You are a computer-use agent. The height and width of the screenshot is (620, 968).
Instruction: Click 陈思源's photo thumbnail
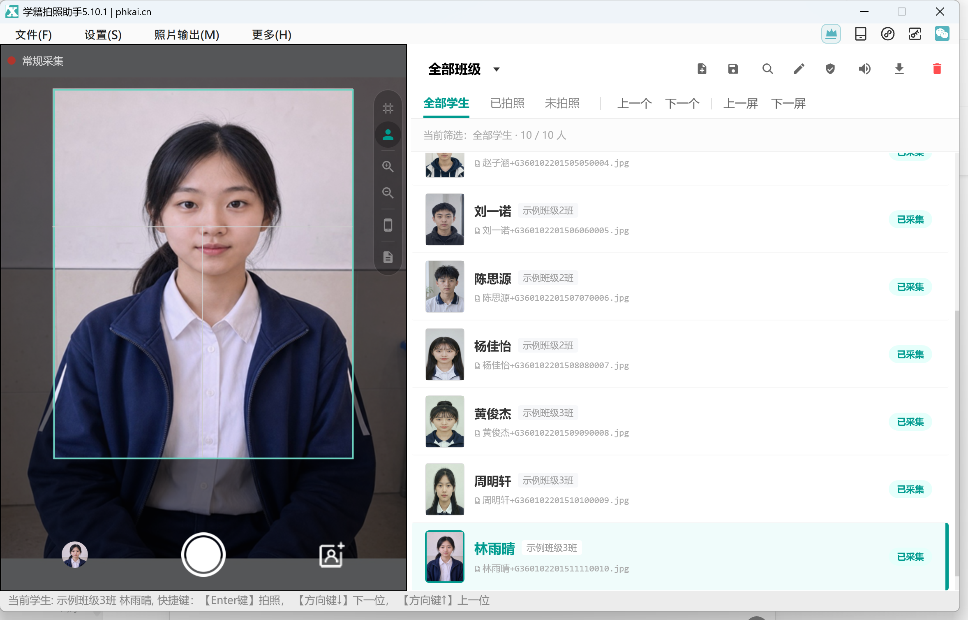coord(444,287)
